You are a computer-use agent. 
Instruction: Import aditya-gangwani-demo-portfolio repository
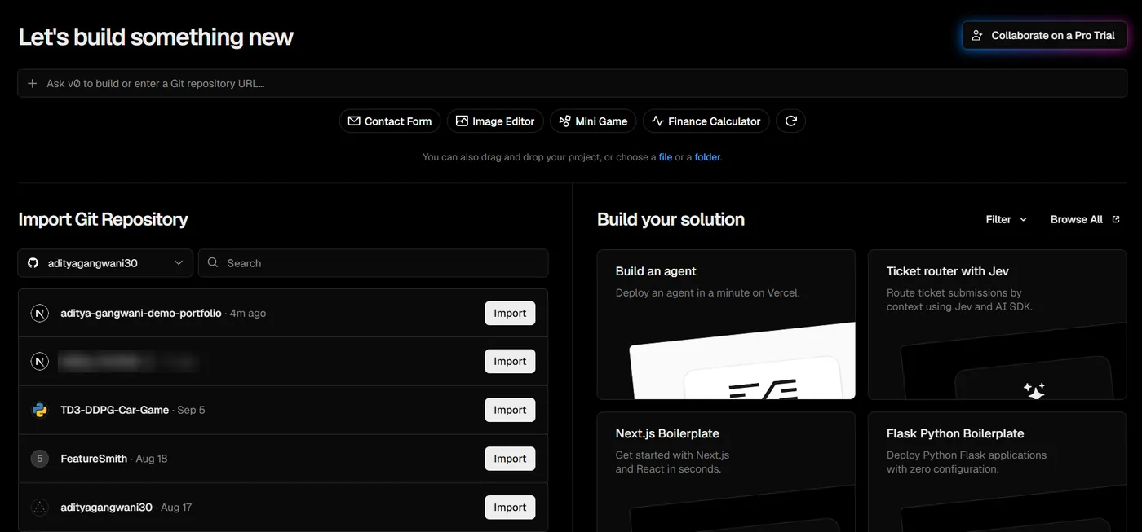[510, 313]
